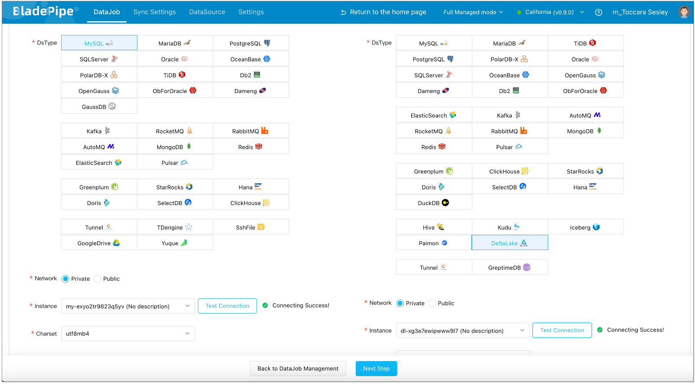
Task: Open the DataSource tab
Action: pyautogui.click(x=207, y=12)
